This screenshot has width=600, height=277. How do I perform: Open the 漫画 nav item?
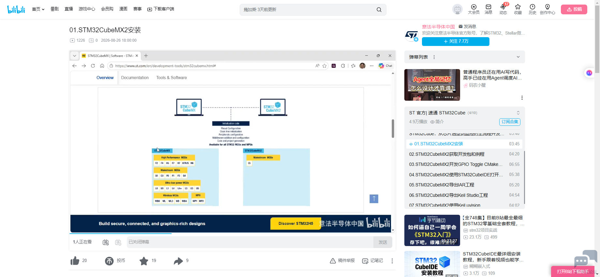123,9
